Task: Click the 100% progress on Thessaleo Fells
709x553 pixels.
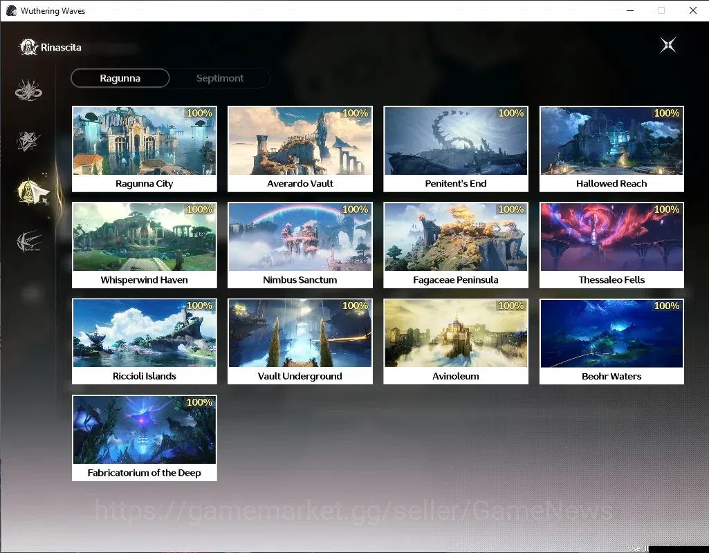Action: click(x=667, y=209)
